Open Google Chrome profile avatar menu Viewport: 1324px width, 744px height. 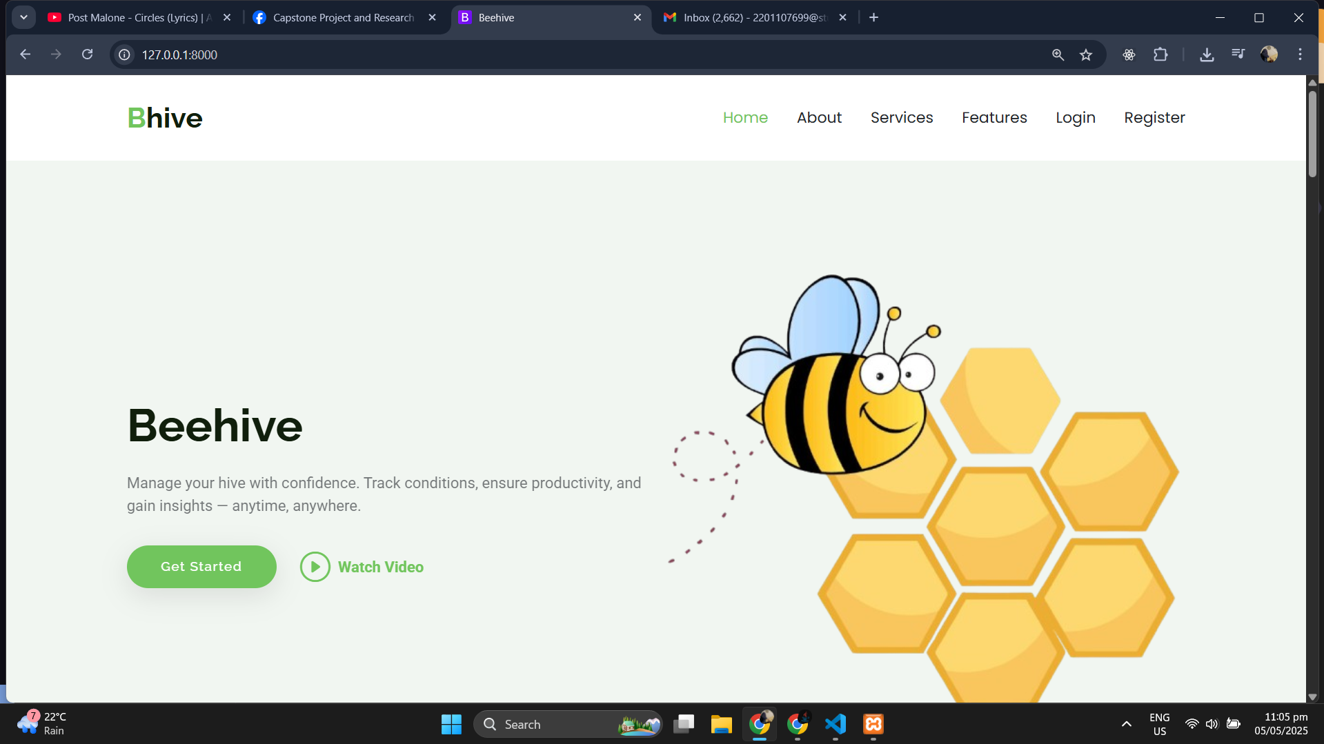[1269, 54]
